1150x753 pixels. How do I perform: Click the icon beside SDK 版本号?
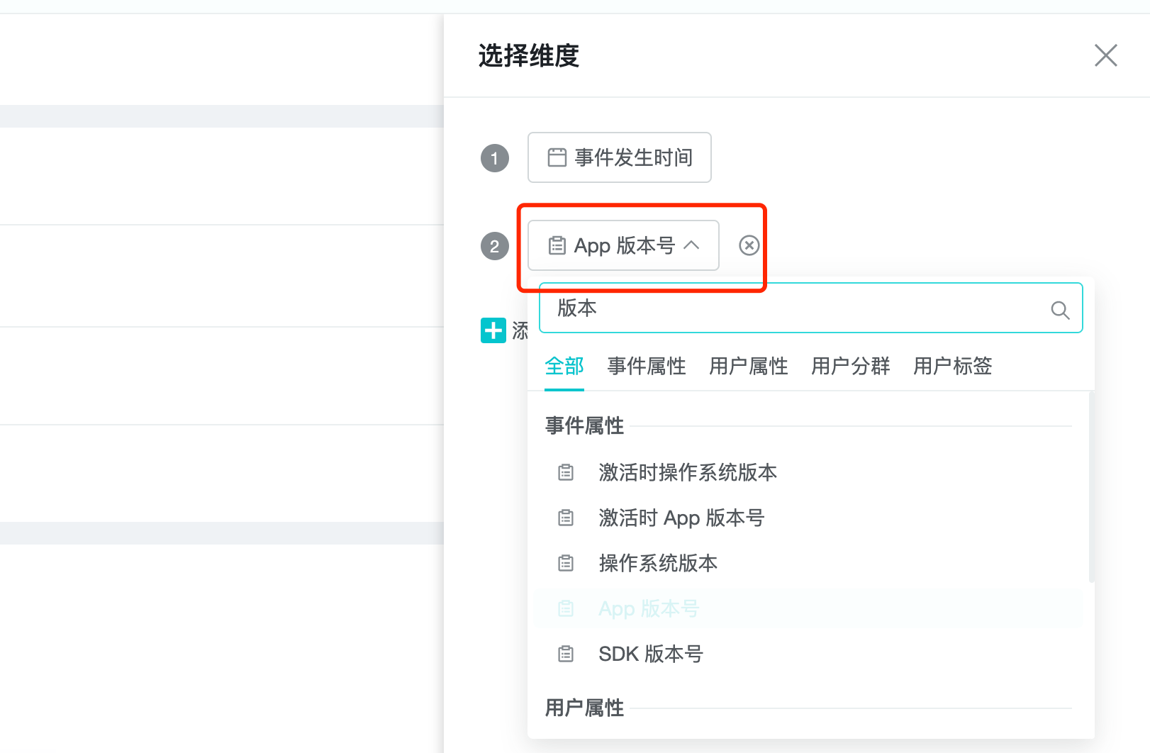point(566,654)
